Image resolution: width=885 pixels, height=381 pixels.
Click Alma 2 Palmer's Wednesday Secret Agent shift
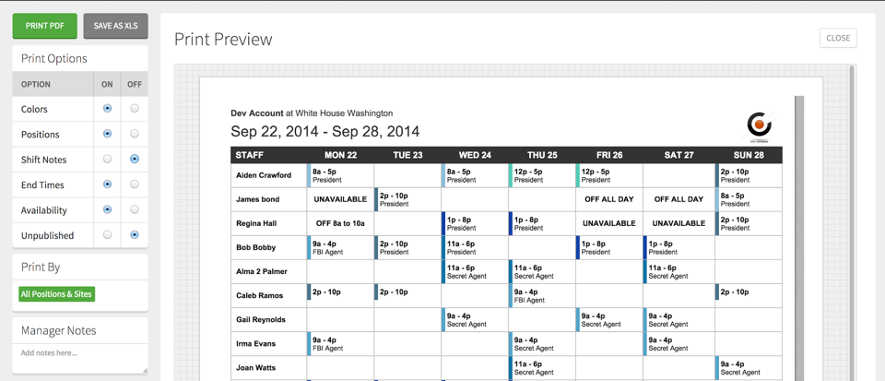[475, 271]
